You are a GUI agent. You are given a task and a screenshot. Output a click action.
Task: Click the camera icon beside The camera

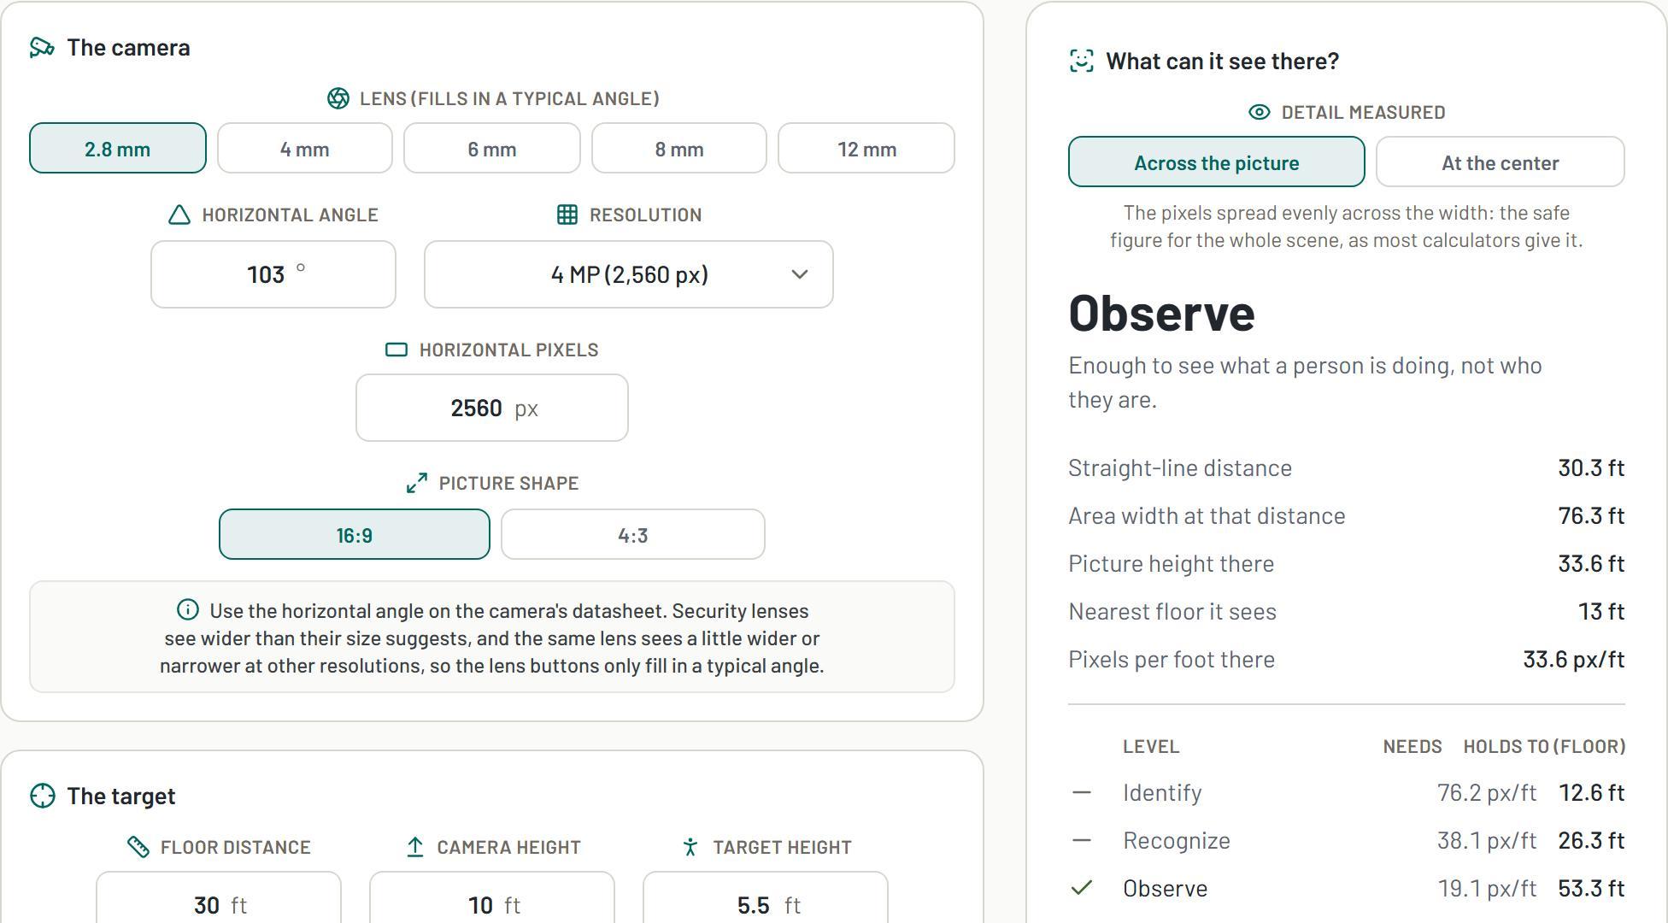42,47
